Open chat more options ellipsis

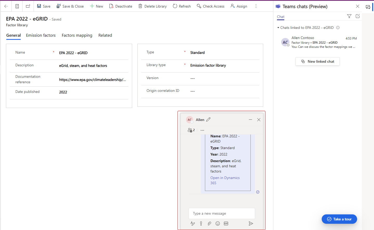[202, 130]
